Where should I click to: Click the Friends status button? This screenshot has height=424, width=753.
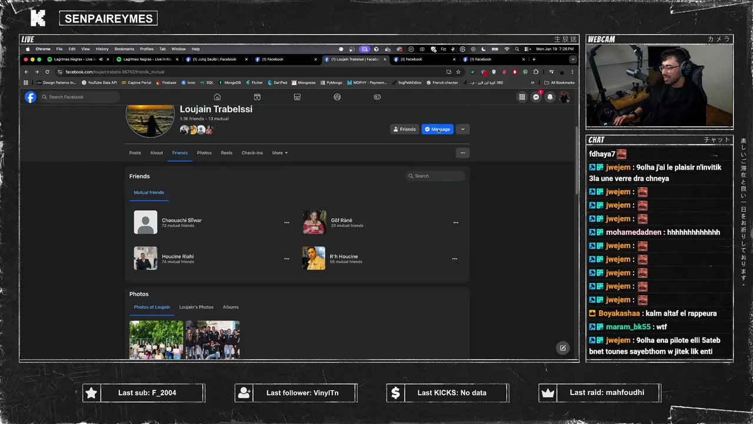tap(404, 129)
